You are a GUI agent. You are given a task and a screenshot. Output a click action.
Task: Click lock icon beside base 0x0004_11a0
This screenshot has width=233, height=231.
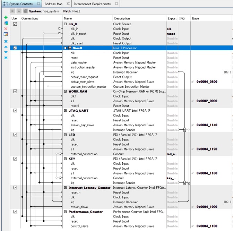(192, 125)
